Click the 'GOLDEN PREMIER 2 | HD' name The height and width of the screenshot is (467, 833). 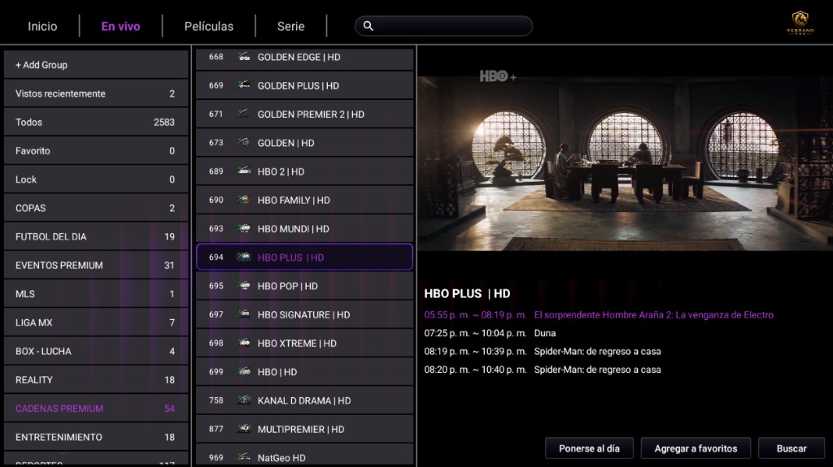[x=311, y=114]
